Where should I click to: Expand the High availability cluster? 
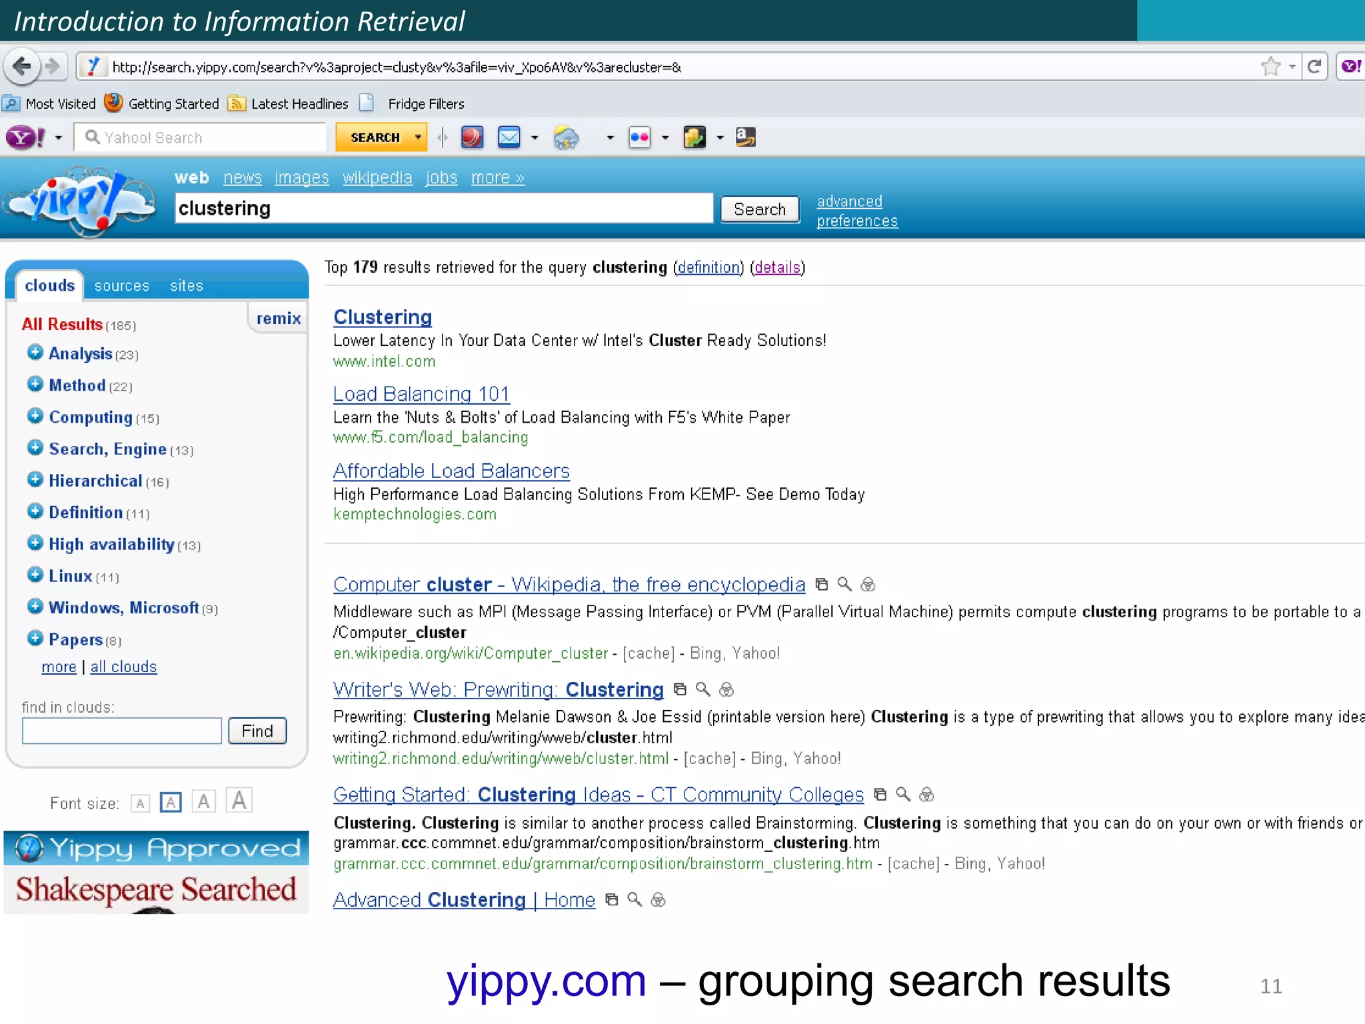35,543
